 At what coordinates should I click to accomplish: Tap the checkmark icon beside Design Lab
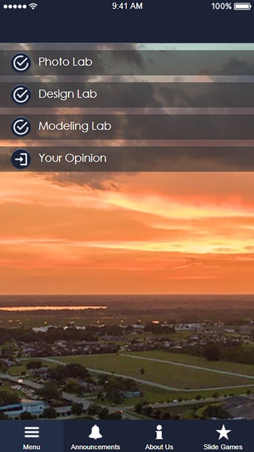[x=21, y=95]
